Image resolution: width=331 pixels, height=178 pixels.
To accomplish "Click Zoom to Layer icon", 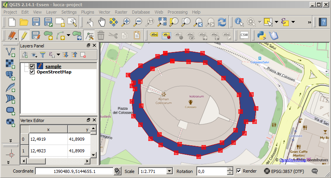I will (x=186, y=22).
